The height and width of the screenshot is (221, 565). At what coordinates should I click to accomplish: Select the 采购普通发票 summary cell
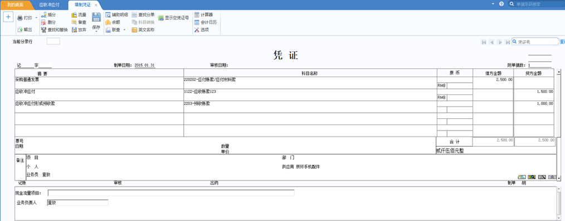point(99,83)
